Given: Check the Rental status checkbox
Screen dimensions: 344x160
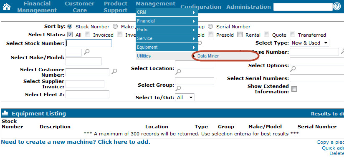Looking at the screenshot, I should (x=240, y=35).
